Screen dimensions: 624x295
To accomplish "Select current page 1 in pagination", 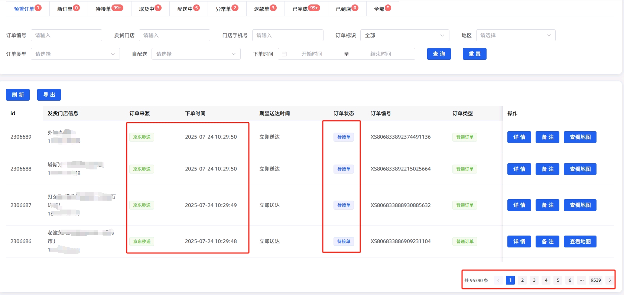I will [x=510, y=280].
